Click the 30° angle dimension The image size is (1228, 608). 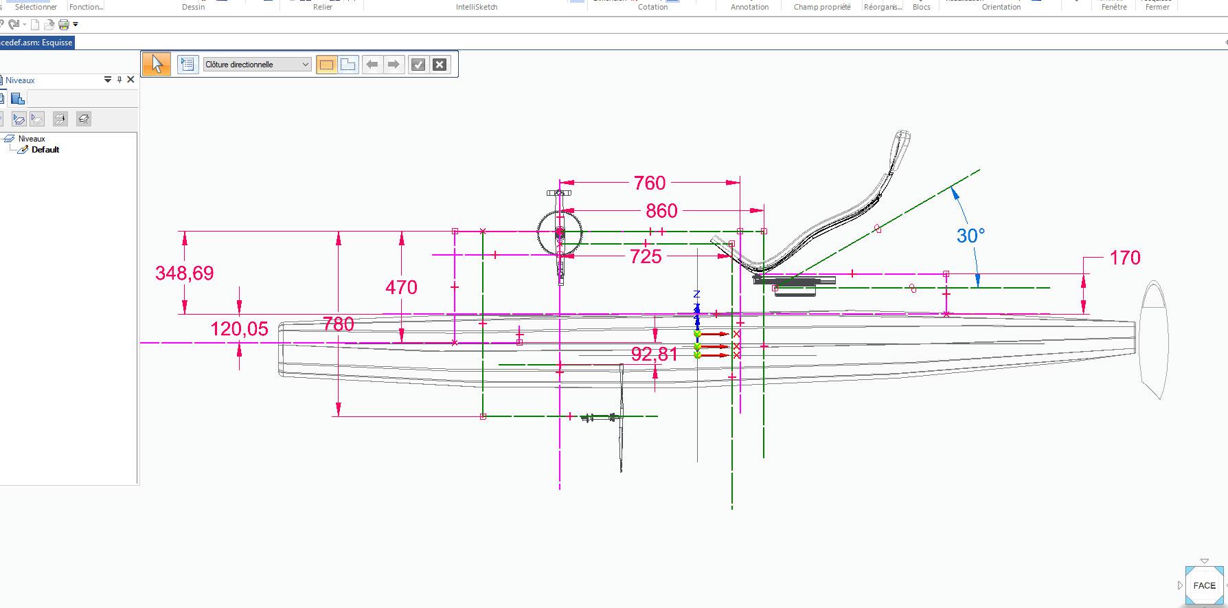tap(970, 236)
